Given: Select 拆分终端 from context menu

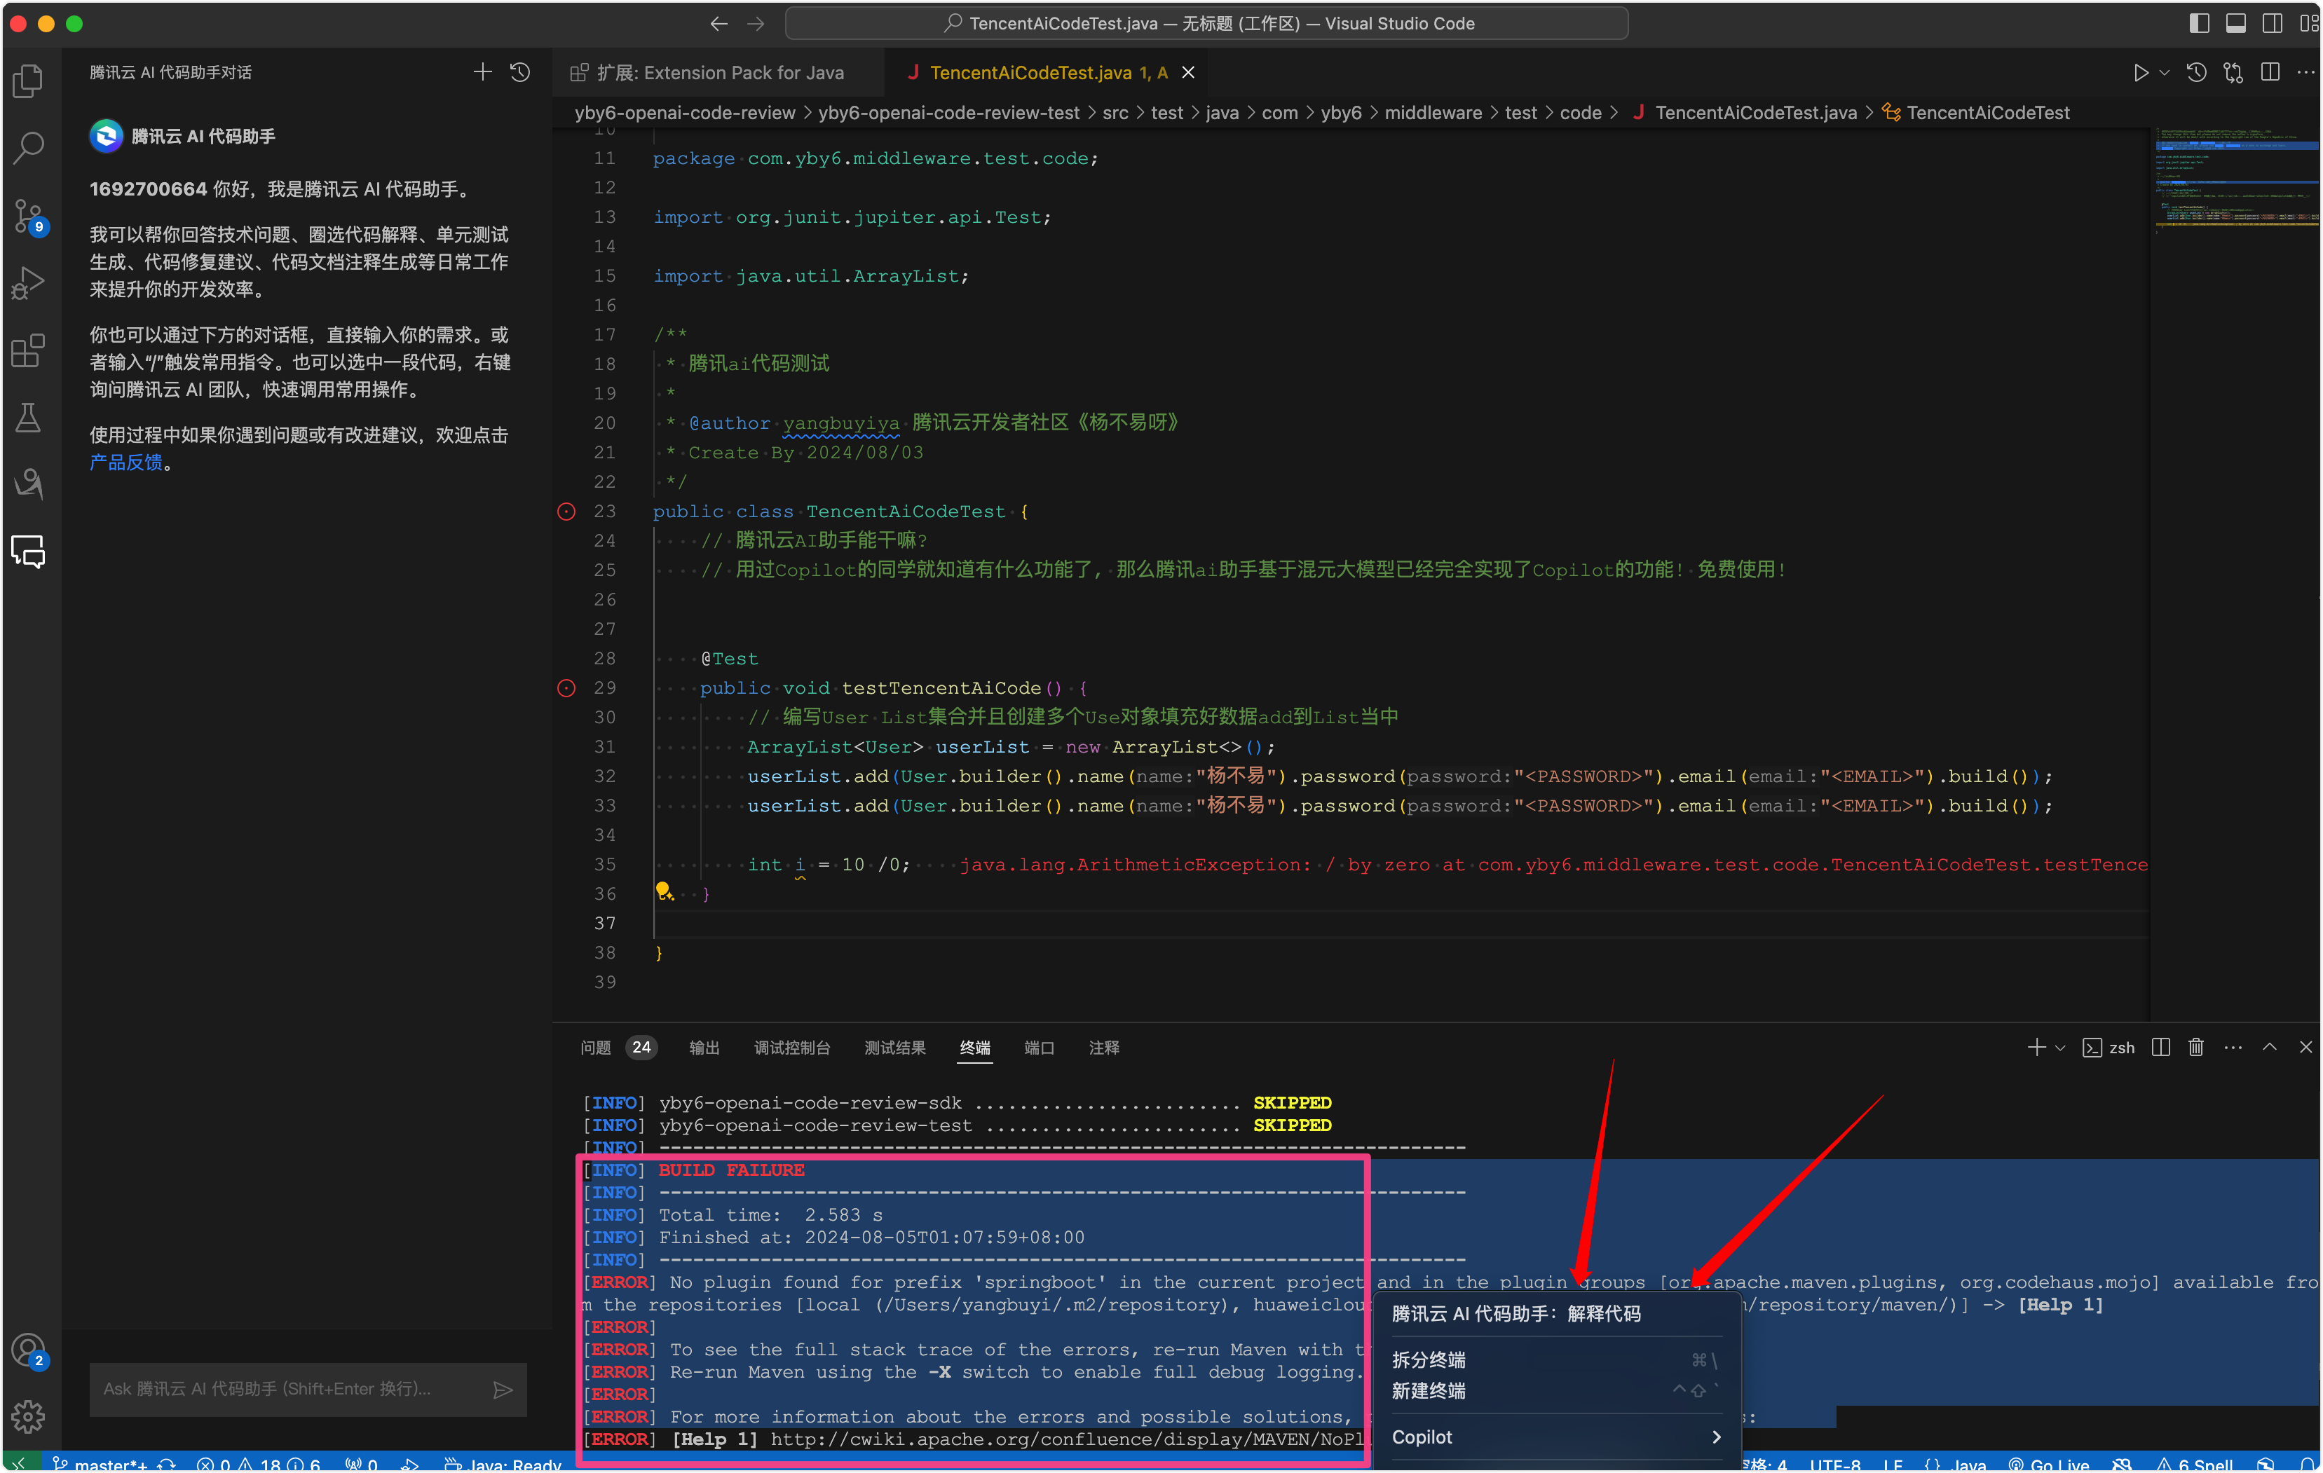Looking at the screenshot, I should (x=1555, y=1360).
